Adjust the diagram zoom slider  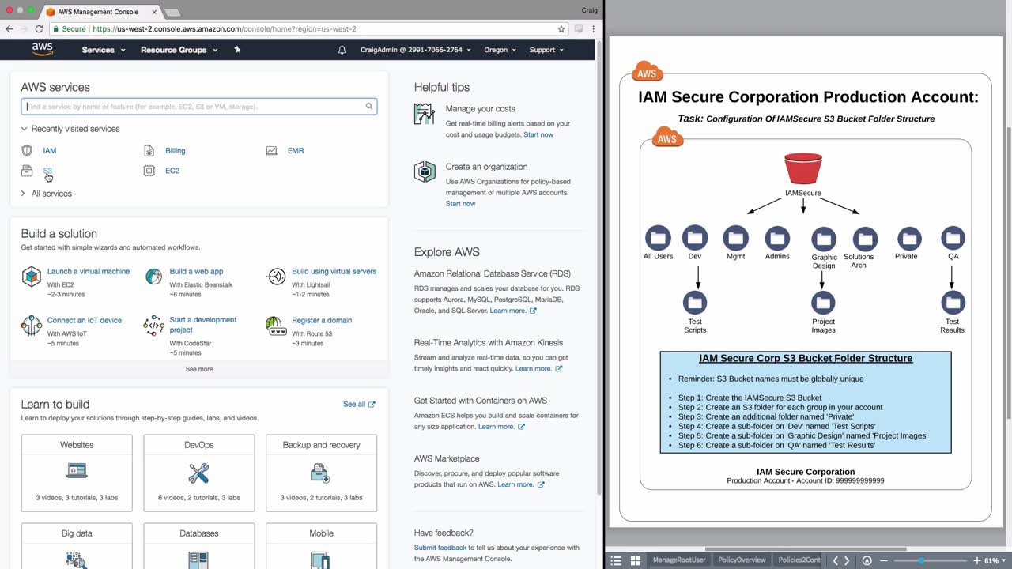[921, 560]
